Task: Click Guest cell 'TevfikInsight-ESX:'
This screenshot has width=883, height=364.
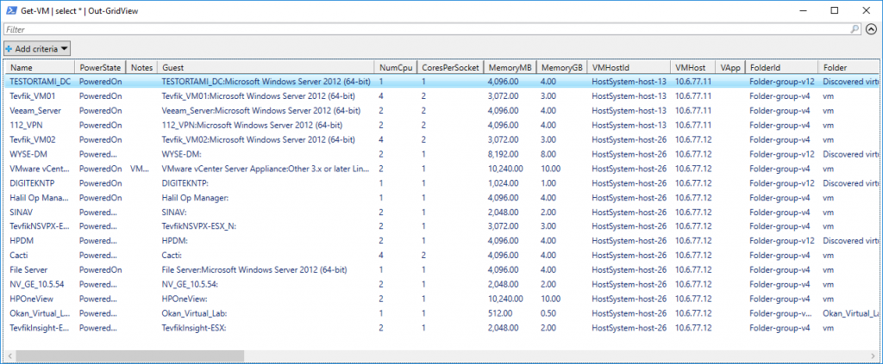Action: pyautogui.click(x=194, y=328)
